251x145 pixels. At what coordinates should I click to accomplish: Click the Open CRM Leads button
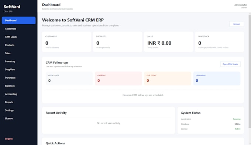point(230,64)
